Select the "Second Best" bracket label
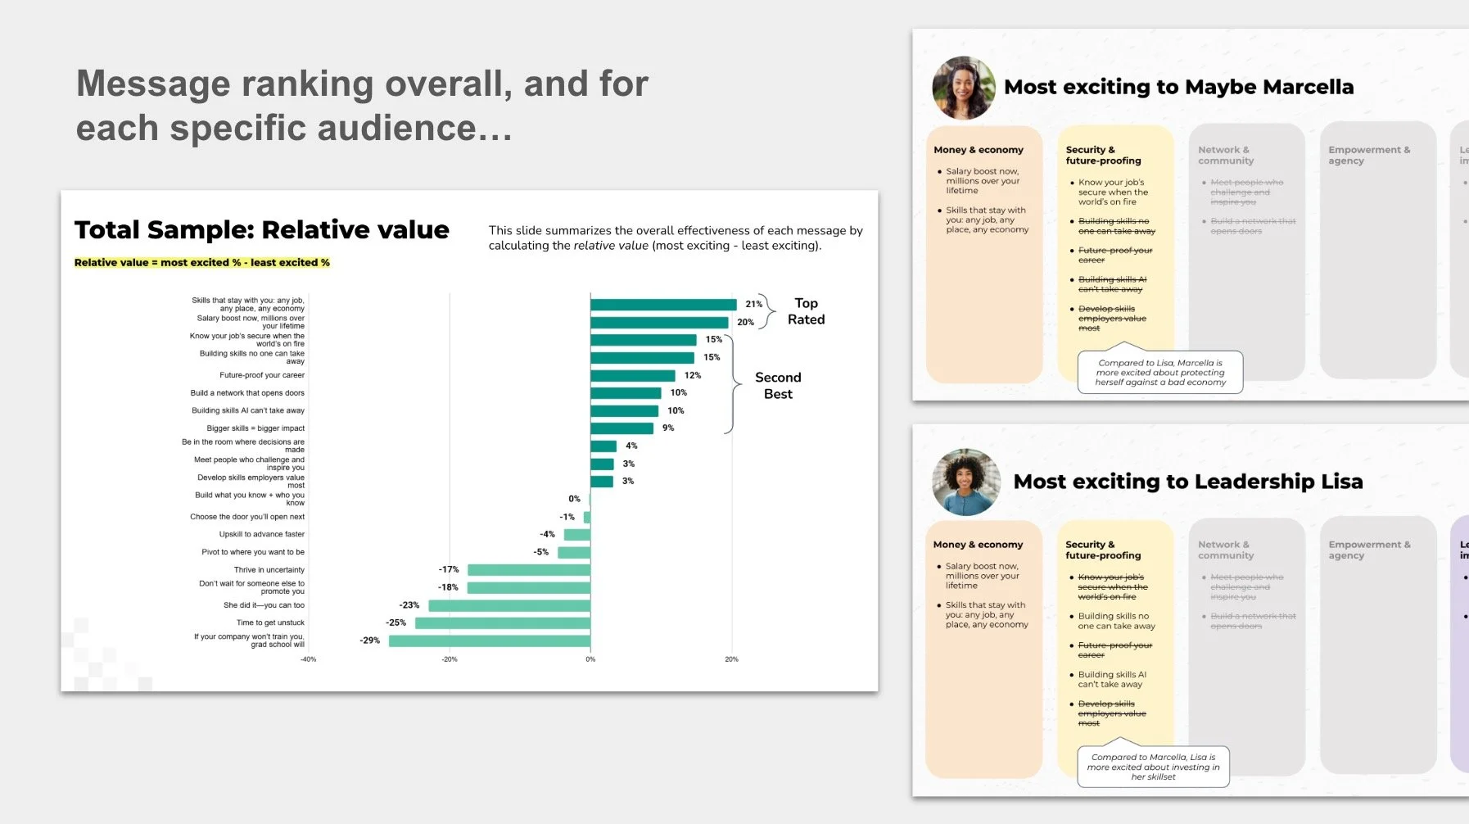The height and width of the screenshot is (824, 1469). click(x=778, y=386)
